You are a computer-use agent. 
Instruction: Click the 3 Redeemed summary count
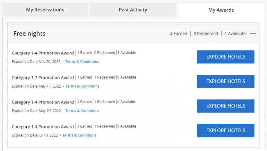point(206,34)
